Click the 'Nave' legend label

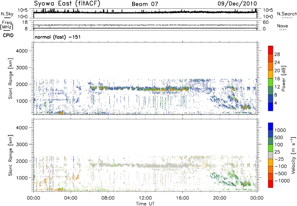point(283,26)
